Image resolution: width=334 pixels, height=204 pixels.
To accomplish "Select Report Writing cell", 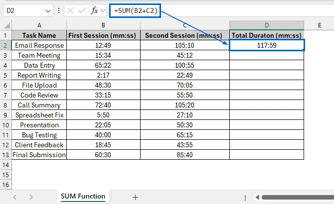I will (x=39, y=75).
